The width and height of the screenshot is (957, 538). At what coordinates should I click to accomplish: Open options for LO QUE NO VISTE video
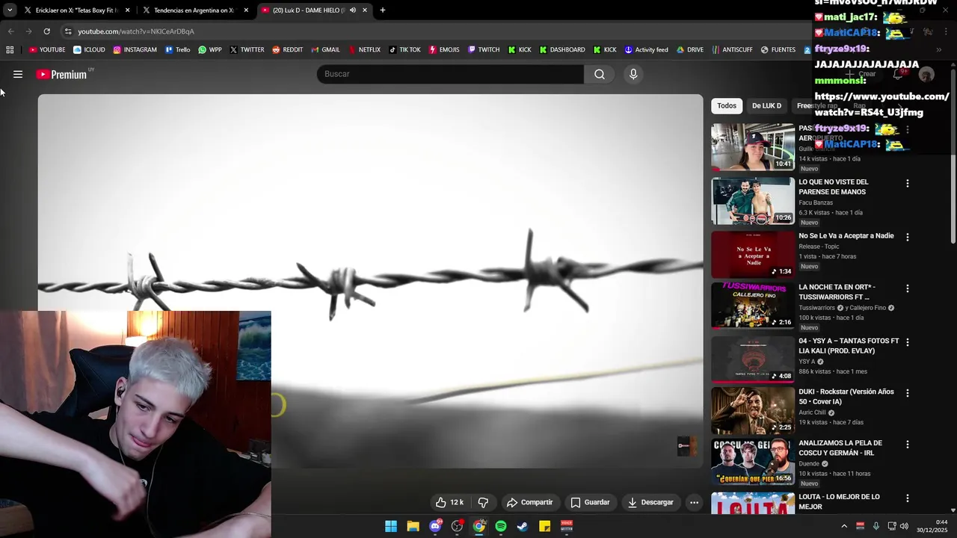pos(908,183)
